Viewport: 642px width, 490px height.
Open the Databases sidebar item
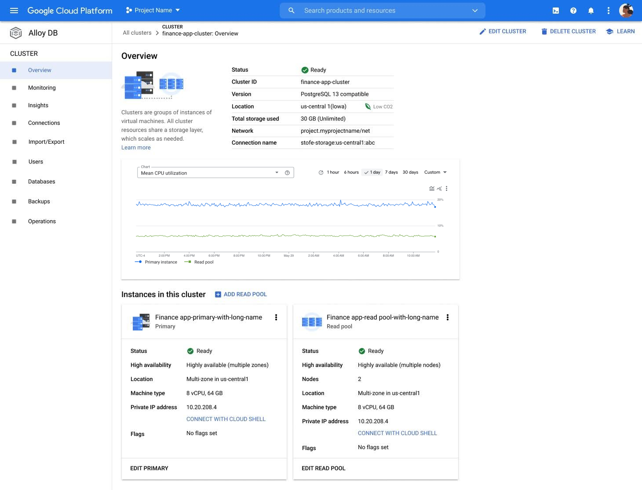click(56, 181)
